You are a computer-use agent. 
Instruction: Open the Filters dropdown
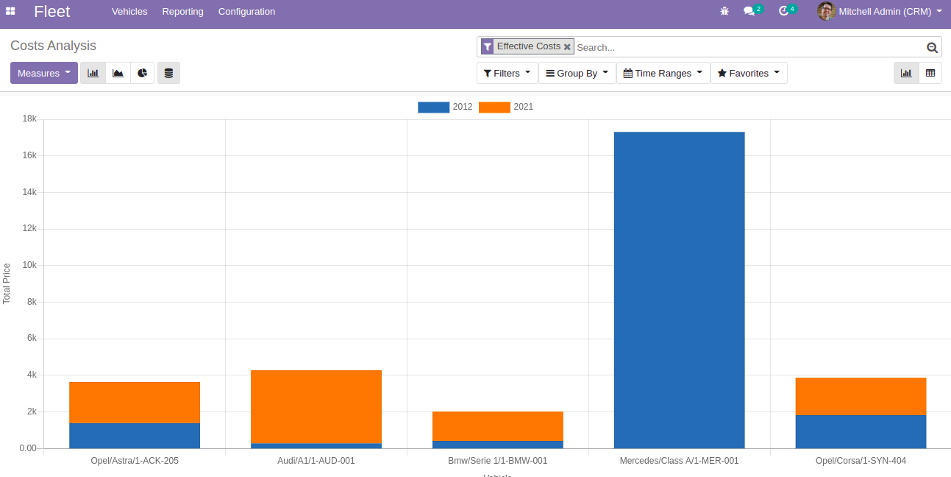click(x=507, y=73)
